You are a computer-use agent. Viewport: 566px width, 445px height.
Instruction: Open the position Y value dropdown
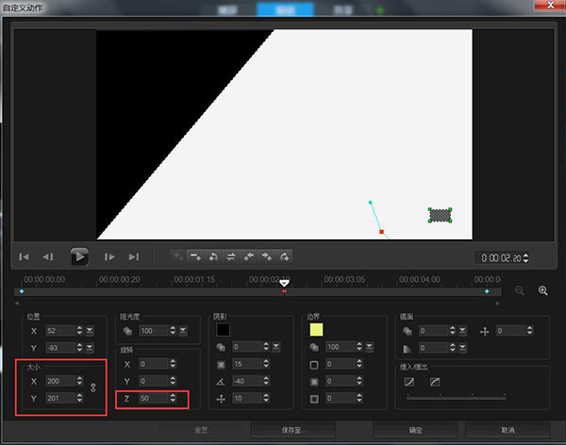[90, 348]
